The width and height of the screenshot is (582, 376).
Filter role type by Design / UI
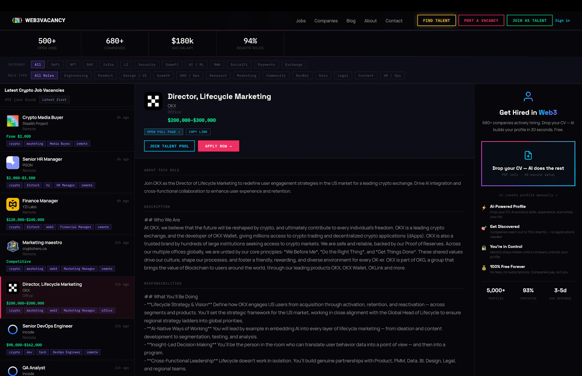(135, 76)
